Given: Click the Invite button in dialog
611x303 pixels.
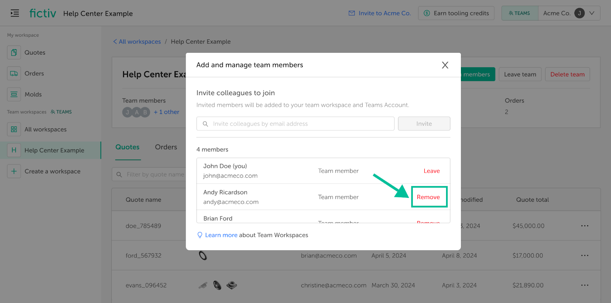Looking at the screenshot, I should 424,124.
